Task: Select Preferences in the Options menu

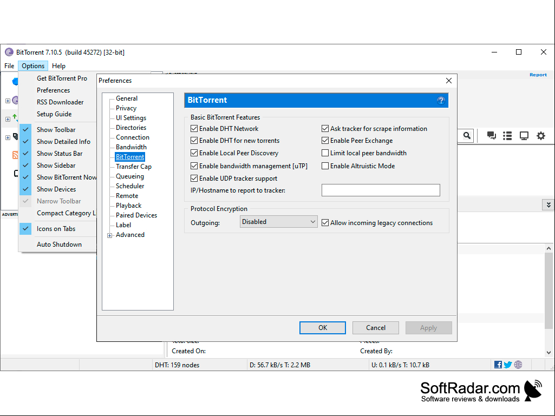Action: pos(54,90)
